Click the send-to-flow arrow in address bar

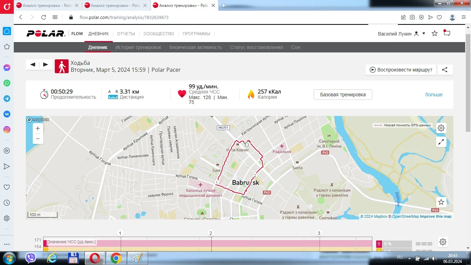click(430, 17)
